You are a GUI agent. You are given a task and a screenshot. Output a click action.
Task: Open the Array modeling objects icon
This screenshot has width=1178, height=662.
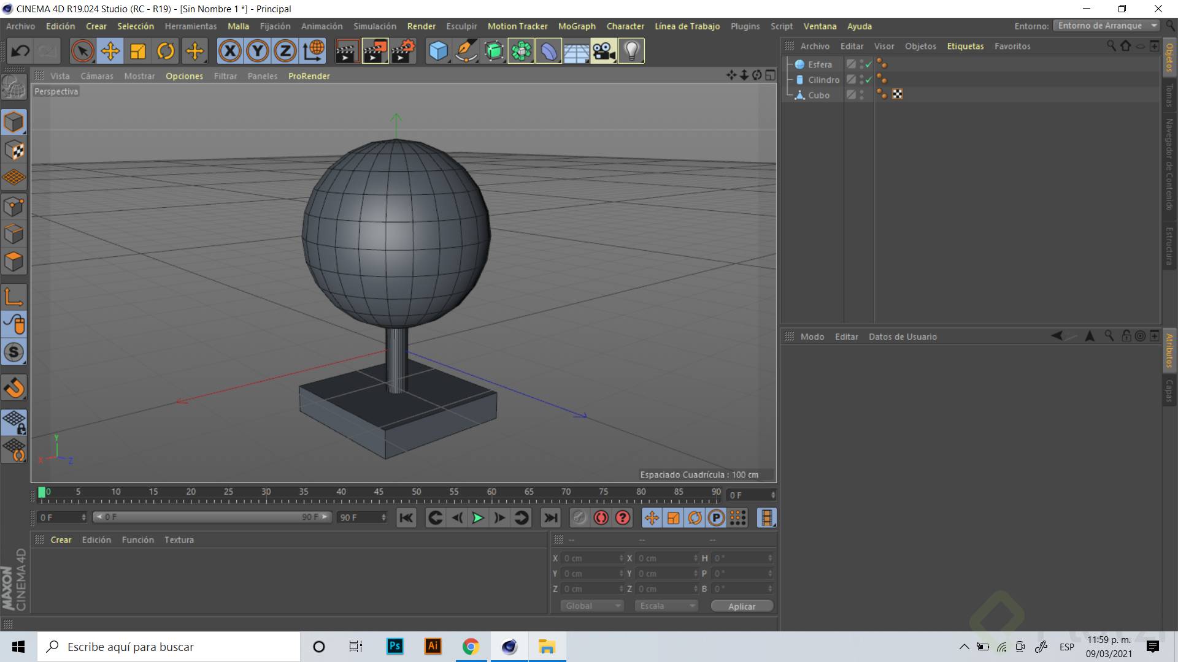pos(521,51)
